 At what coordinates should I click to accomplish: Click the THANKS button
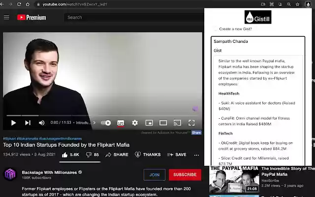pyautogui.click(x=148, y=155)
